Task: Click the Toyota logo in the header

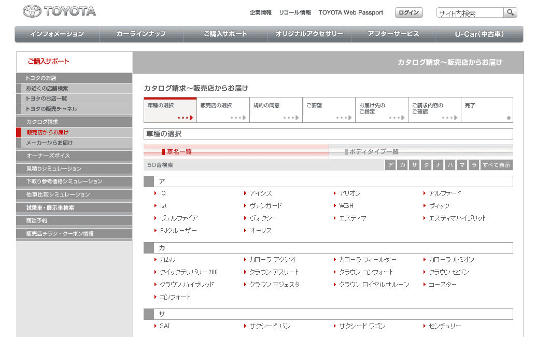Action: [59, 12]
